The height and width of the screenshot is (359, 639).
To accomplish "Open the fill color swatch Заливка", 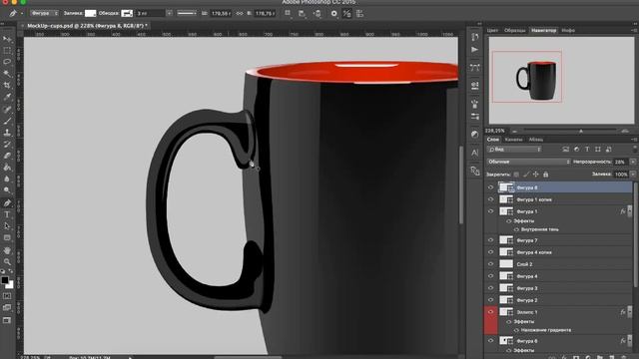I will coord(91,13).
